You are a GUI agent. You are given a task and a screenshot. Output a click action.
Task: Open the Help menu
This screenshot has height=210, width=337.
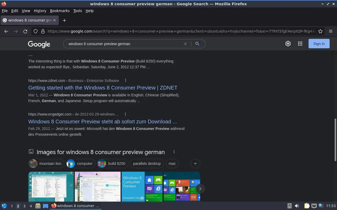(x=90, y=11)
